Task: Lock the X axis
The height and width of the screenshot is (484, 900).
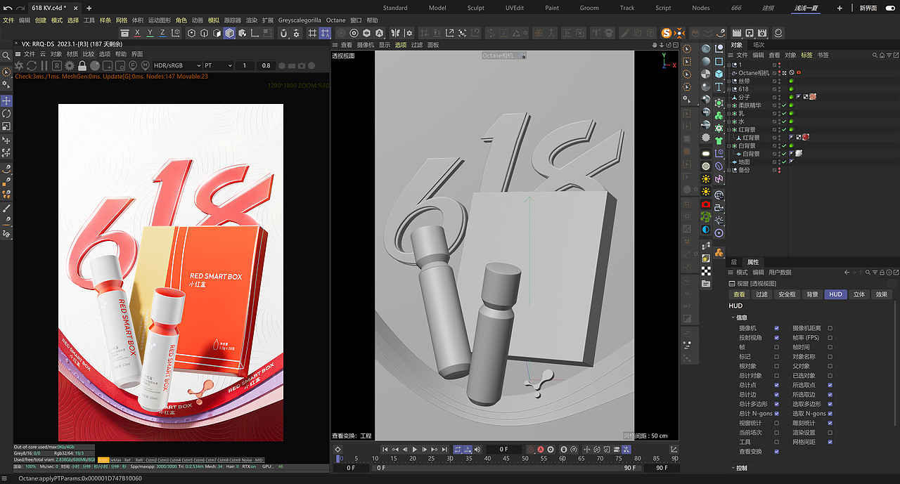Action: click(137, 33)
